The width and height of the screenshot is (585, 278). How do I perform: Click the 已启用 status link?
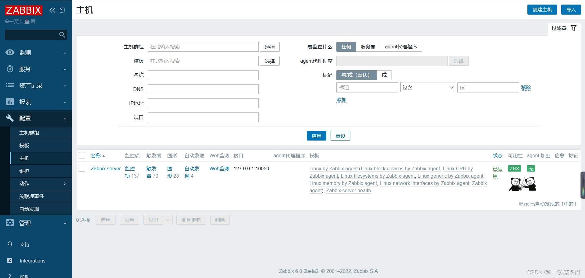497,172
